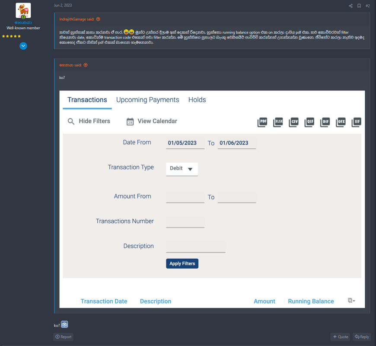Export transactions as DIF
The height and width of the screenshot is (346, 376).
click(x=325, y=122)
